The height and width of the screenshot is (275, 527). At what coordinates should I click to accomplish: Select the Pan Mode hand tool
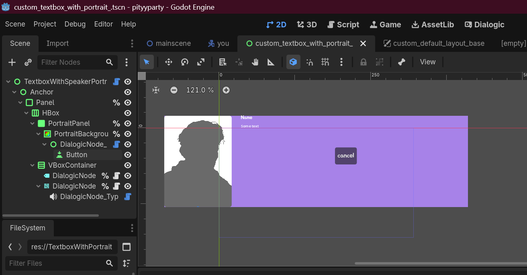(x=255, y=62)
